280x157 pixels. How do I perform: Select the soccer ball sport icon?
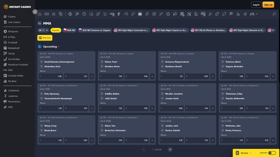click(70, 14)
